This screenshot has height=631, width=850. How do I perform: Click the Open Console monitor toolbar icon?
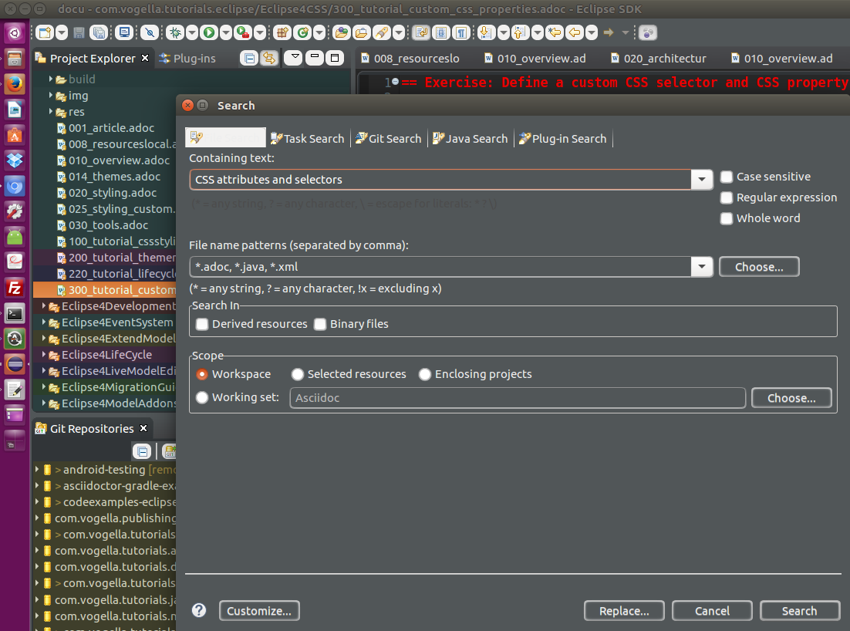(124, 32)
